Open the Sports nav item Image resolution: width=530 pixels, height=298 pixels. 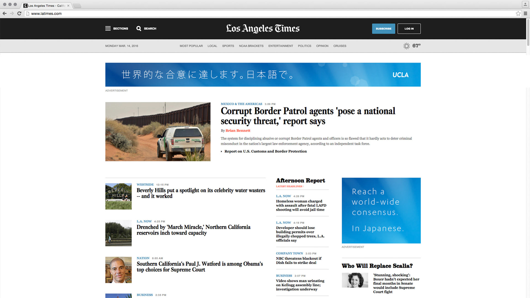coord(228,46)
